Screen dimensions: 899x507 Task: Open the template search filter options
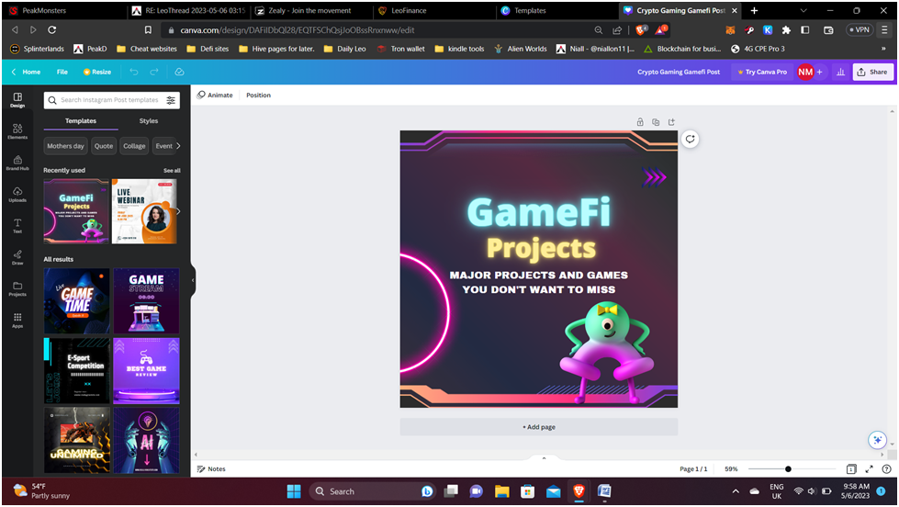[171, 100]
